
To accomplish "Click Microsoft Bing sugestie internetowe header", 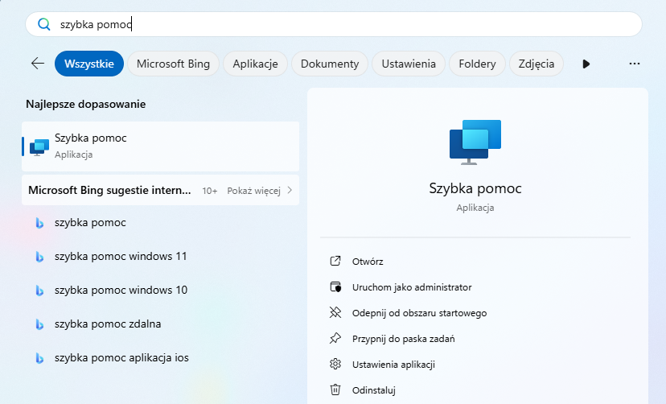I will (109, 190).
